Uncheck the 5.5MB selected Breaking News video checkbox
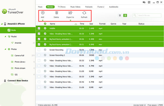 (39, 34)
